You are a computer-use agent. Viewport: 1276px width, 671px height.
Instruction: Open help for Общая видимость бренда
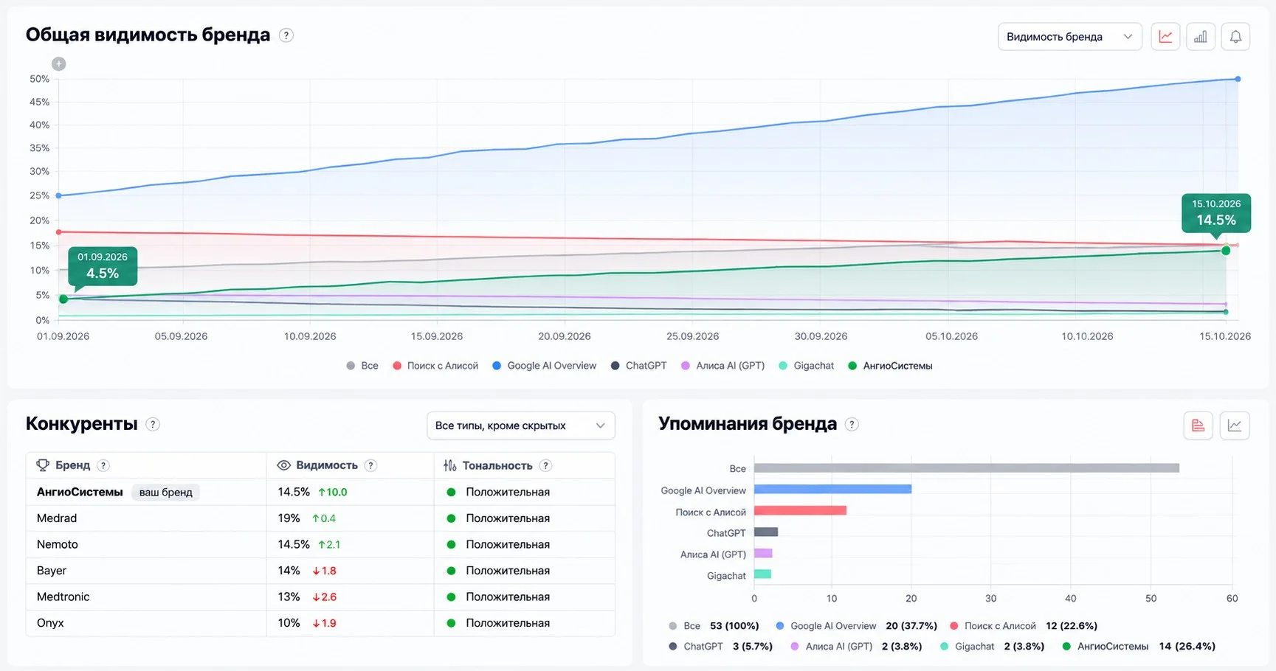click(286, 35)
